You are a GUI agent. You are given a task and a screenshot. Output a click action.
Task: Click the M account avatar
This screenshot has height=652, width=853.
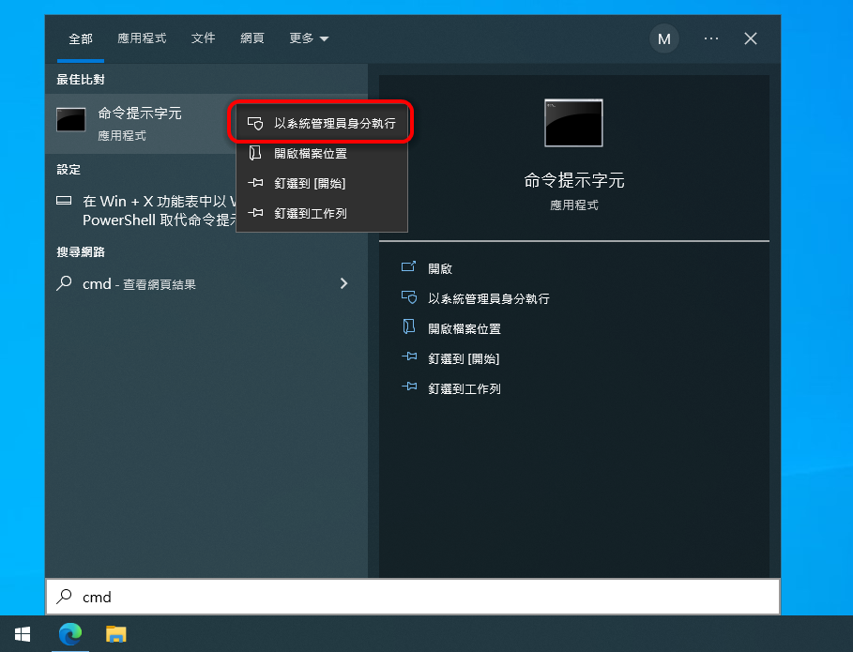tap(663, 38)
